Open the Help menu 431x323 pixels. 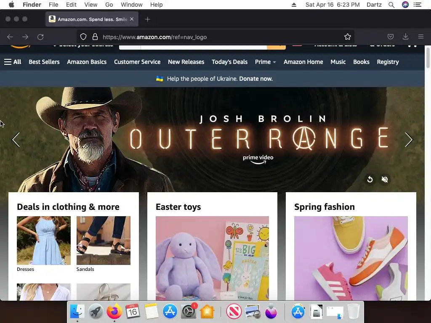[x=157, y=5]
